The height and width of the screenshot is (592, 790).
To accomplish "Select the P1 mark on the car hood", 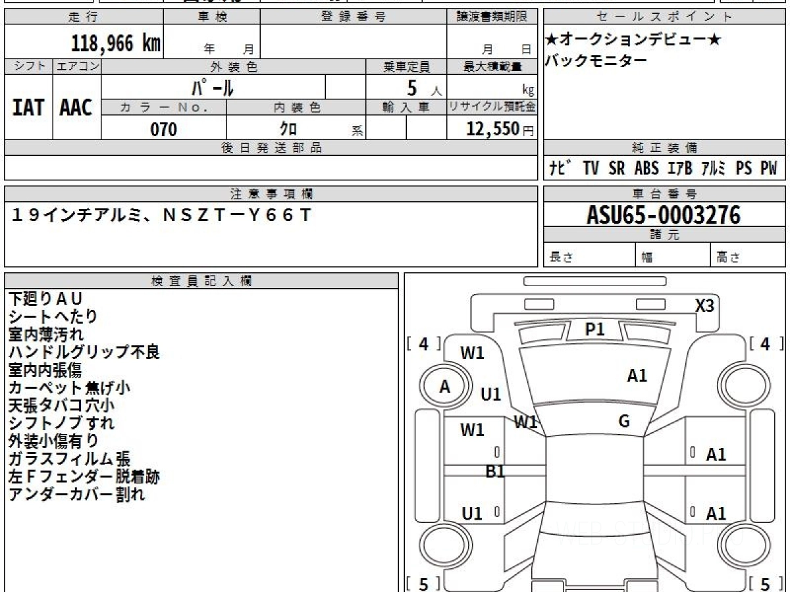I will pos(595,330).
